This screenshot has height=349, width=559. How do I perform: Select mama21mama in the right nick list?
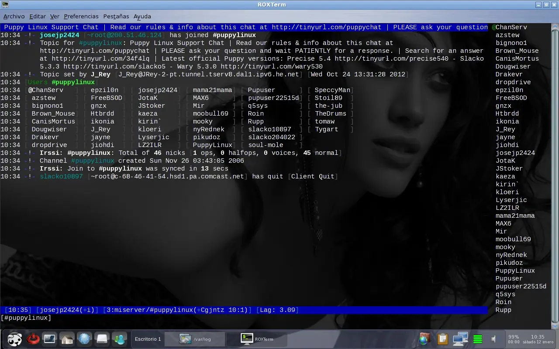[515, 216]
